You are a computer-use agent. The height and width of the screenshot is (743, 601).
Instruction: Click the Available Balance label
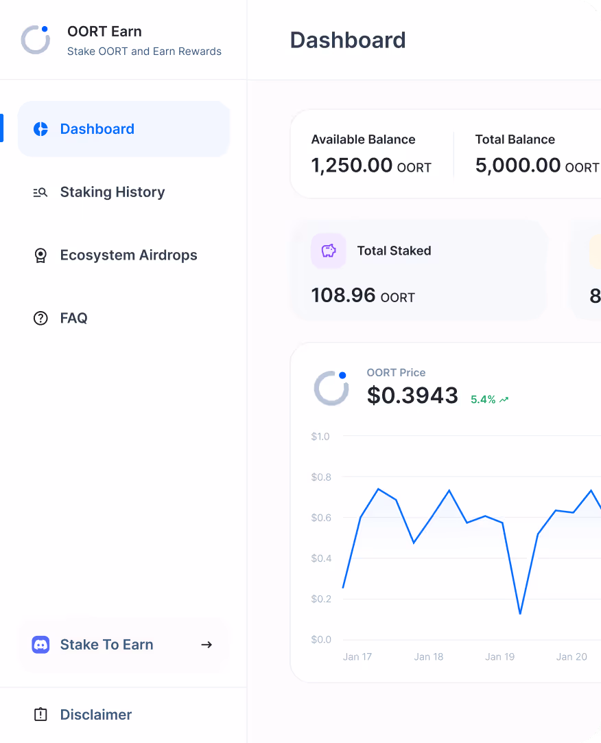point(363,139)
